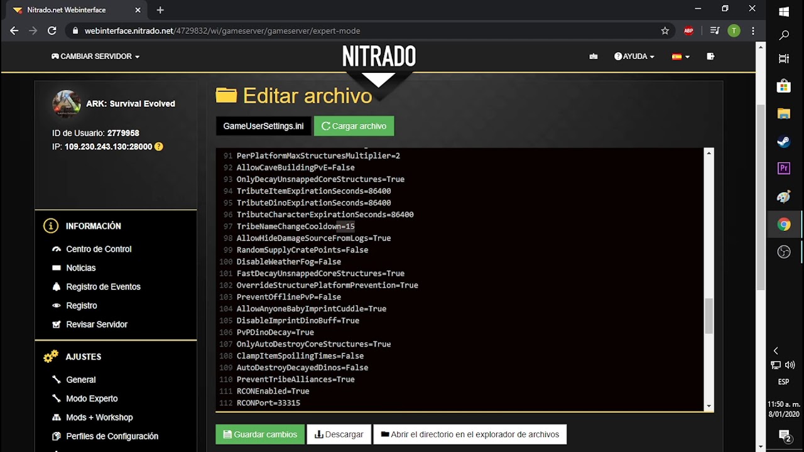Open the Windows Start menu
This screenshot has width=804, height=452.
(784, 12)
